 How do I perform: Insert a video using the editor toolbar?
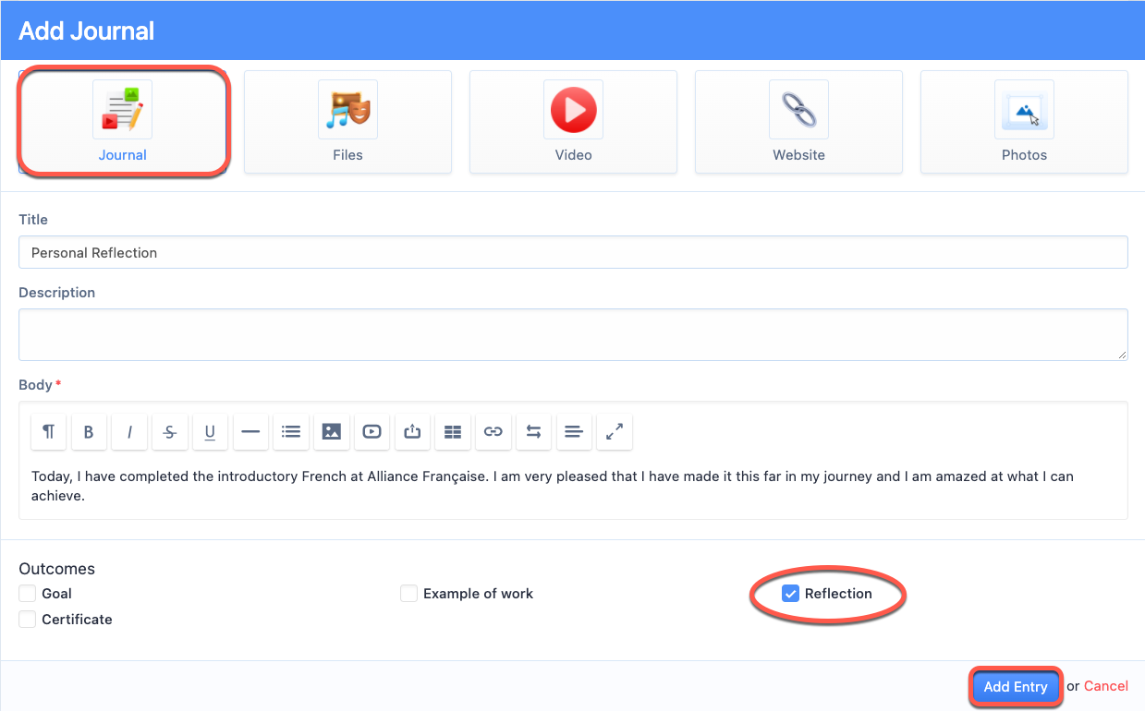coord(372,431)
